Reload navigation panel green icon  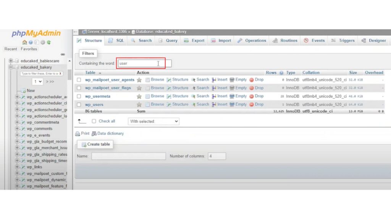point(49,43)
